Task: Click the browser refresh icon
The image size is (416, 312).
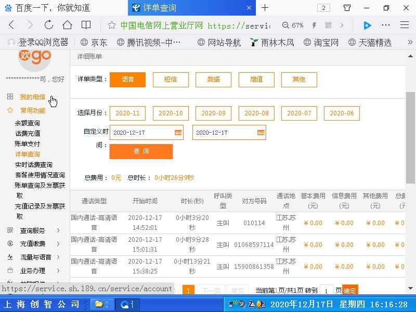Action: click(x=48, y=25)
